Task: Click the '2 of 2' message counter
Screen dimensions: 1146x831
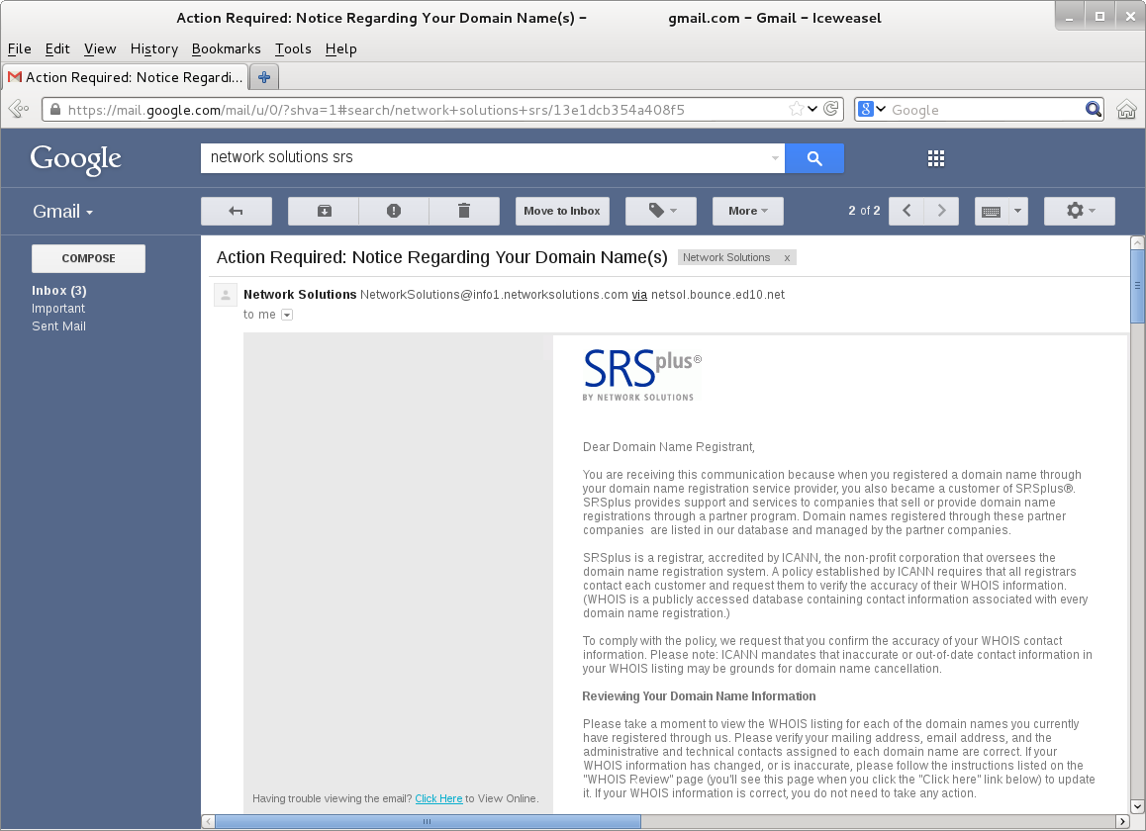Action: click(864, 211)
